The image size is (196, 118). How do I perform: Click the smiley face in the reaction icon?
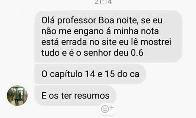(105, 109)
